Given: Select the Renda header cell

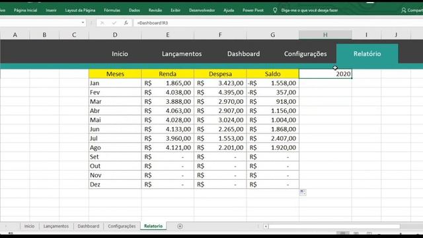Looking at the screenshot, I should tap(167, 74).
